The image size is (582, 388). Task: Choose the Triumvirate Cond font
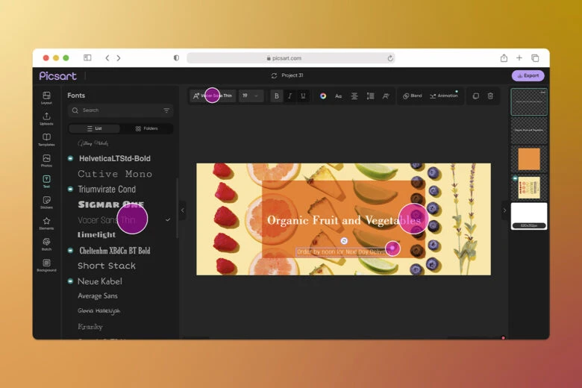(107, 190)
